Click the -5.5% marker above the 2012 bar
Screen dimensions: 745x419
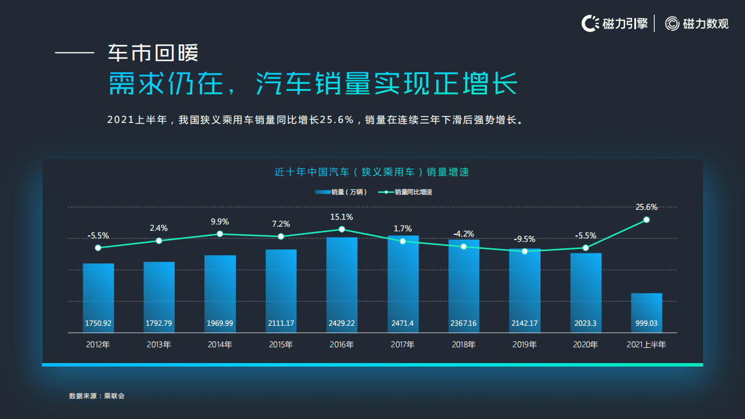(97, 248)
